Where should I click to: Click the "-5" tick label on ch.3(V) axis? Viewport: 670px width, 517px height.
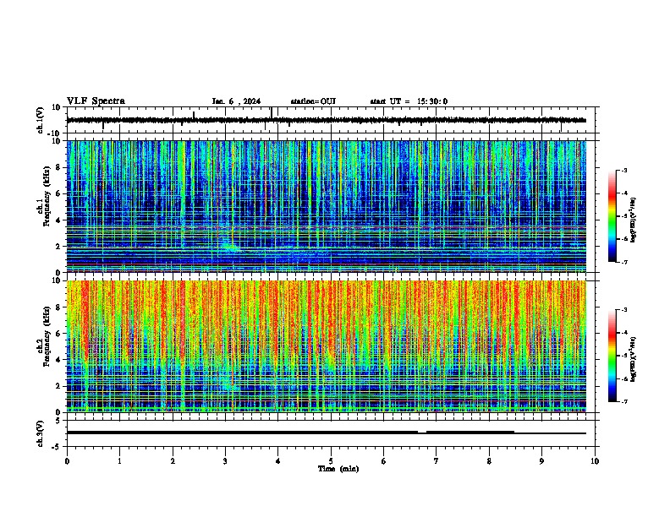pos(57,447)
